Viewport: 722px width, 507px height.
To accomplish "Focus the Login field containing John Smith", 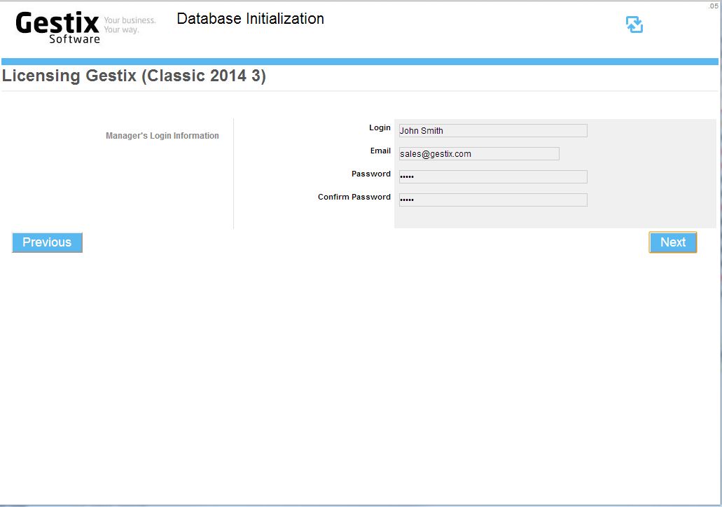I will 493,130.
